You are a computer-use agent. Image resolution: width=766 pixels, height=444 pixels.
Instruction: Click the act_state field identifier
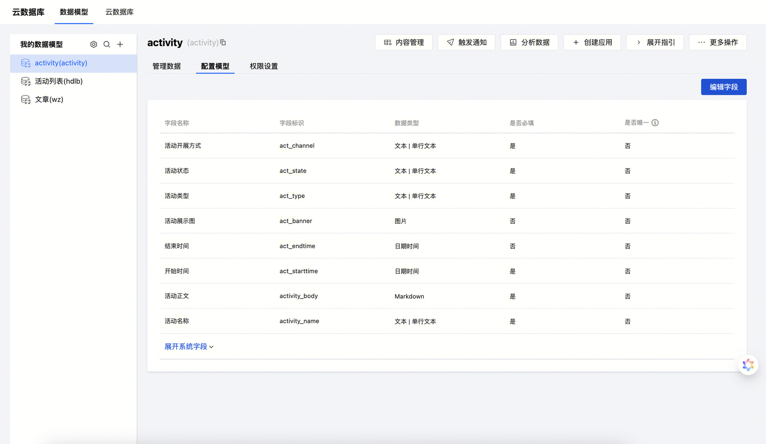click(x=293, y=171)
